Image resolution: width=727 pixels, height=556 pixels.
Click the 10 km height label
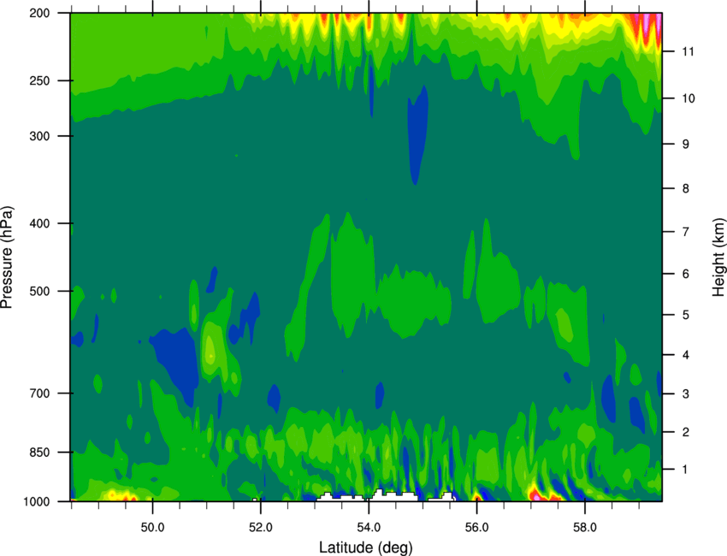coord(688,98)
